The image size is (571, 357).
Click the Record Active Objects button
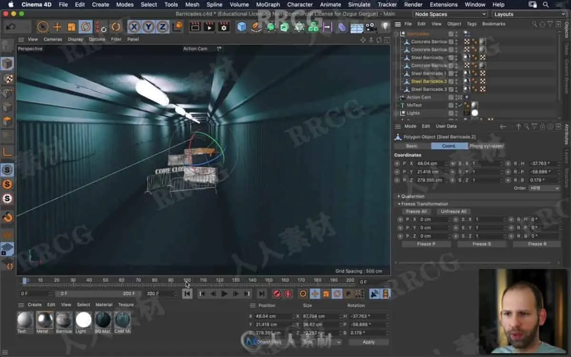point(276,294)
